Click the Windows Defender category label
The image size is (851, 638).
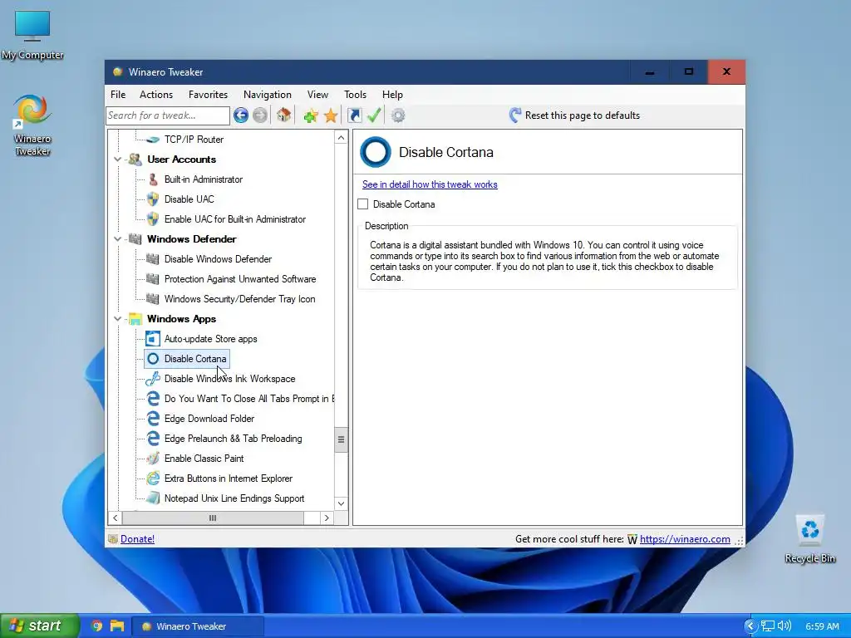[x=192, y=238]
